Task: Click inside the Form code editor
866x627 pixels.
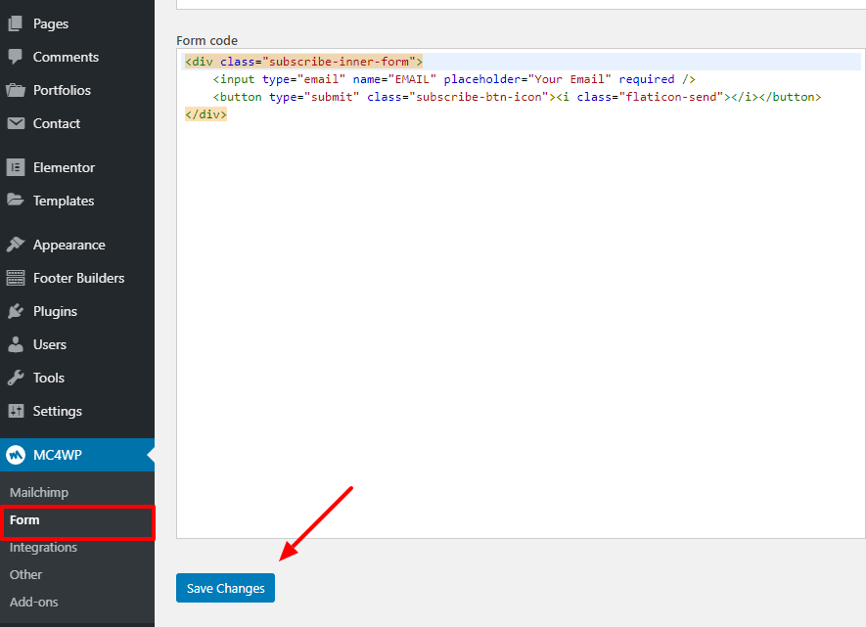Action: pyautogui.click(x=519, y=323)
